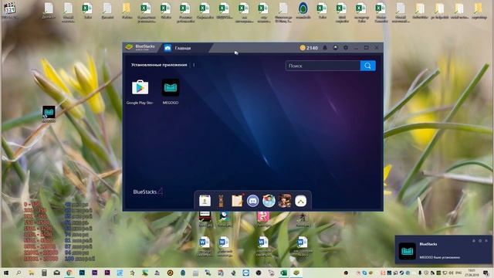Image resolution: width=494 pixels, height=278 pixels.
Task: Focus the Поиск search field
Action: point(323,66)
